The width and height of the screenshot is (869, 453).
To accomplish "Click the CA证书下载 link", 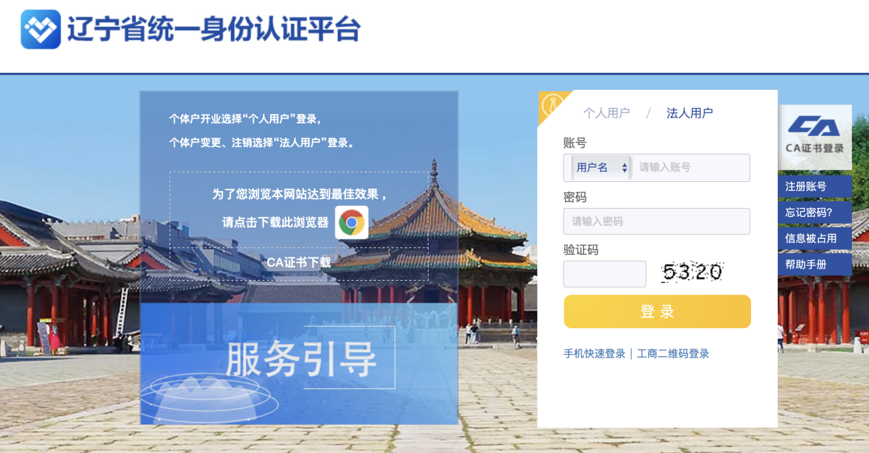I will (x=299, y=262).
